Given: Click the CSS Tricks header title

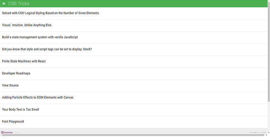Looking at the screenshot, I should 19,3.
